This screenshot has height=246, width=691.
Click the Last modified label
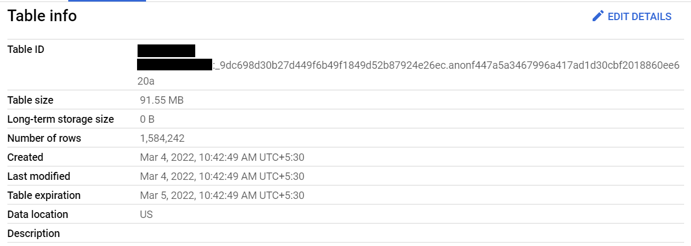click(x=39, y=176)
